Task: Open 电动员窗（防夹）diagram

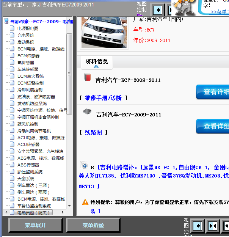Action: tap(33, 212)
